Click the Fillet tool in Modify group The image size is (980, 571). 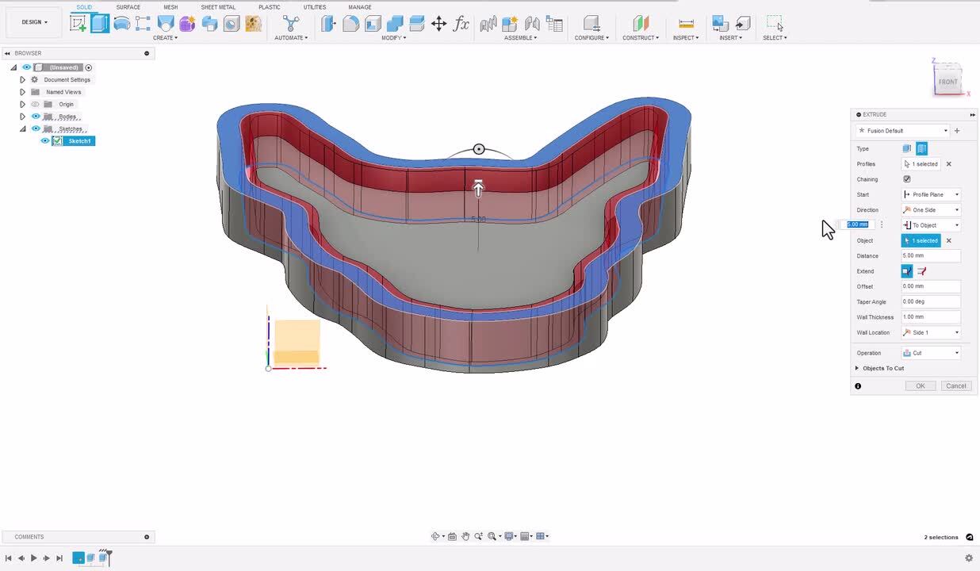pos(350,24)
